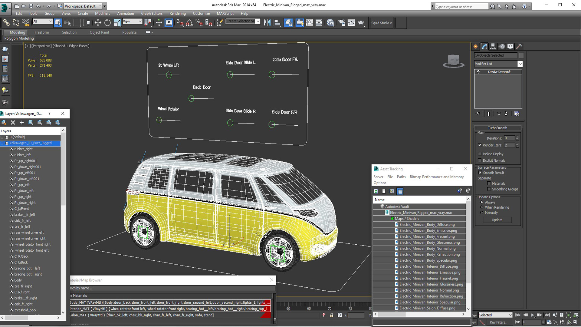Activate the Select Object tool
The image size is (581, 327).
pyautogui.click(x=58, y=22)
